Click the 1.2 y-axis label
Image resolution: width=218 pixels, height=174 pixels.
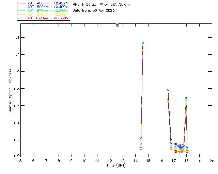coord(17,55)
